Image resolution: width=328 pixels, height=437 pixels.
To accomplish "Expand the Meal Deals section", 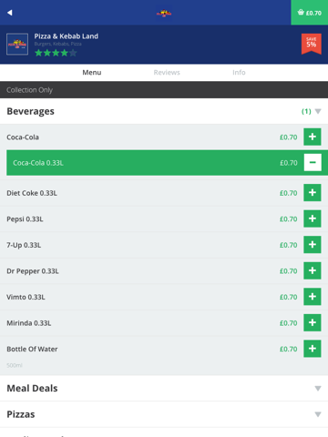I will click(x=318, y=389).
